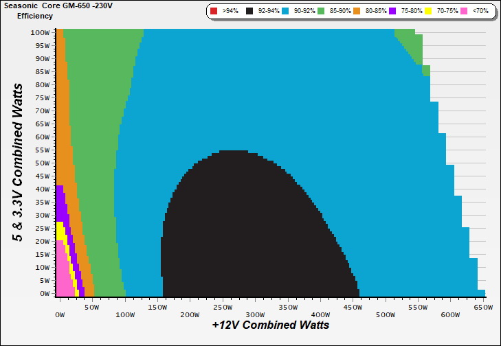Viewport: 501px width, 346px height.
Task: Click the +12V Combined Watts axis title
Action: pos(270,325)
